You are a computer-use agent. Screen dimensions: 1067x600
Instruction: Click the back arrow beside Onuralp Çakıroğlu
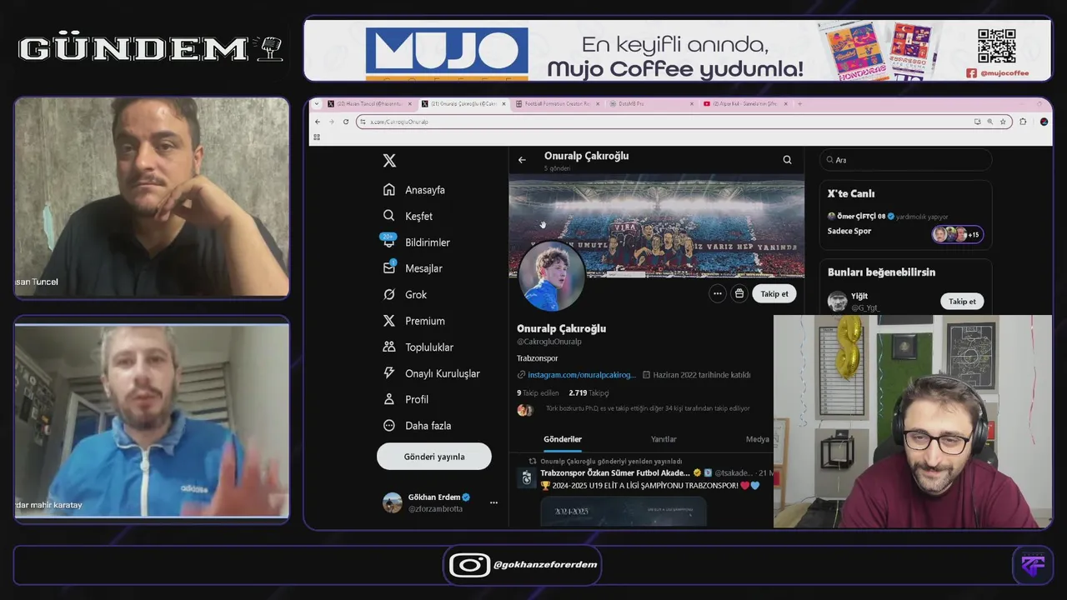pyautogui.click(x=522, y=160)
